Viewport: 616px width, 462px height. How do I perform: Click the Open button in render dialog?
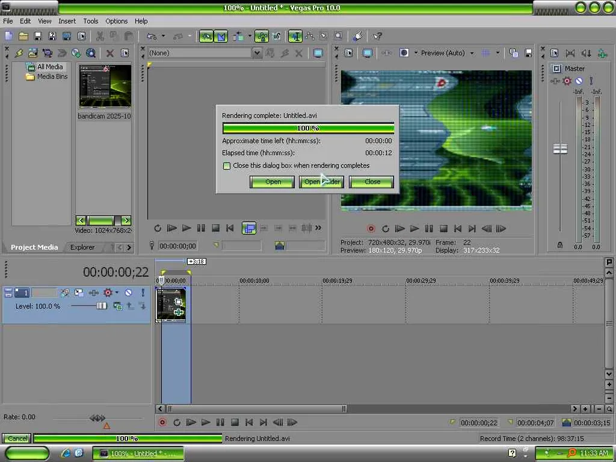click(x=273, y=182)
